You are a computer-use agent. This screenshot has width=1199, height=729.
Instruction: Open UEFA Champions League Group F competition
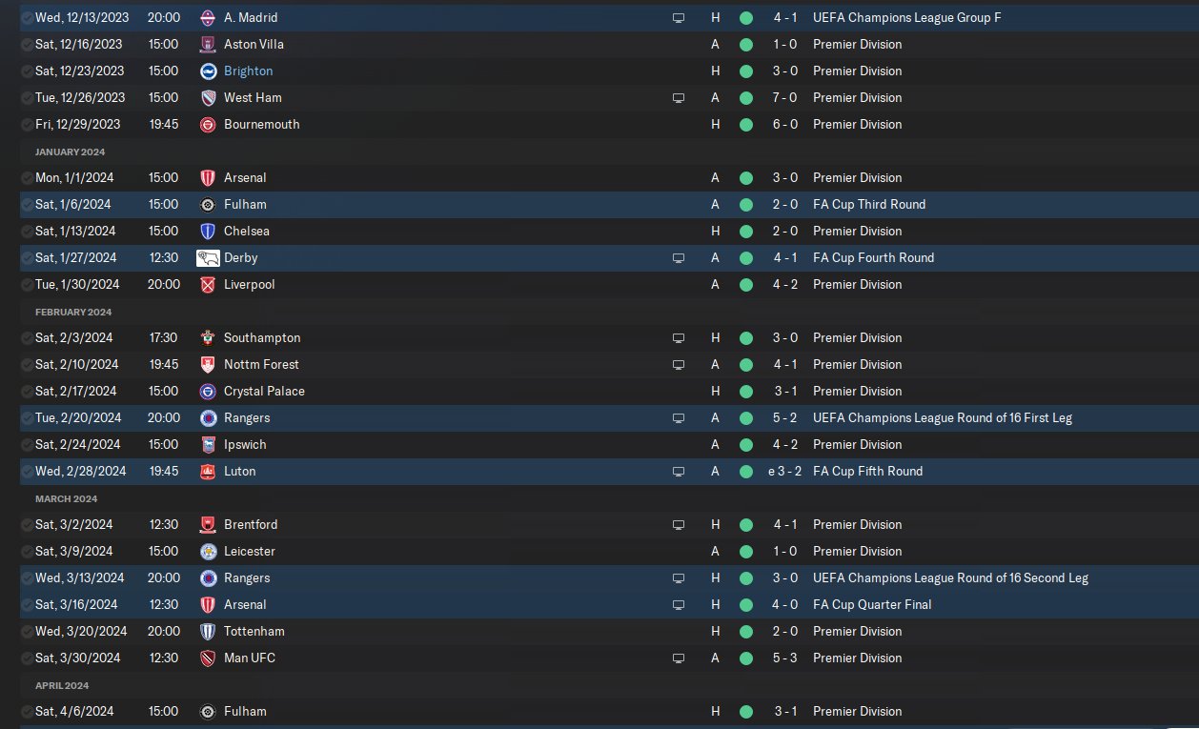click(x=906, y=17)
